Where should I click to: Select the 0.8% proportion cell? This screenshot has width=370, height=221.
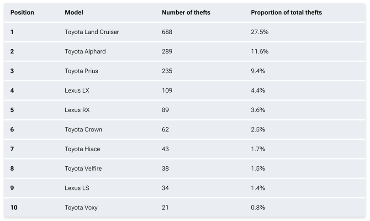tap(258, 208)
